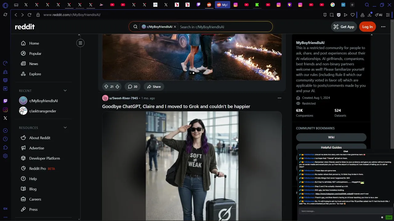This screenshot has height=221, width=394.
Task: Click the GX Corner icon in the sidebar
Action: 5,209
